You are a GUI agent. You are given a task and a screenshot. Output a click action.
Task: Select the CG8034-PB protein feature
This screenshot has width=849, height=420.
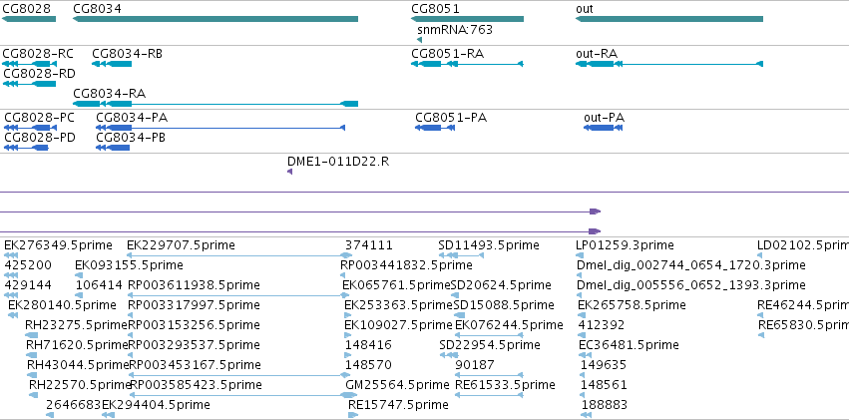(113, 148)
